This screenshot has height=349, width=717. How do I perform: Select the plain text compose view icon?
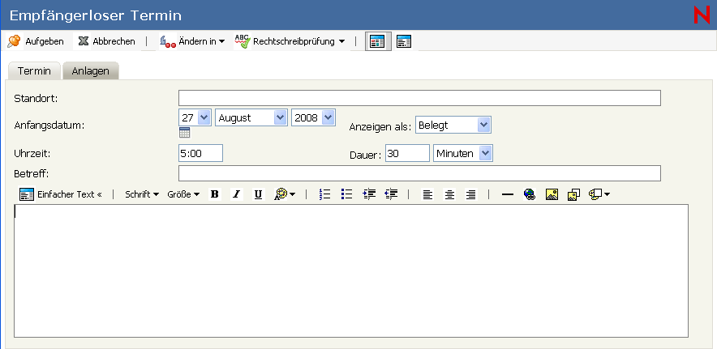[404, 41]
